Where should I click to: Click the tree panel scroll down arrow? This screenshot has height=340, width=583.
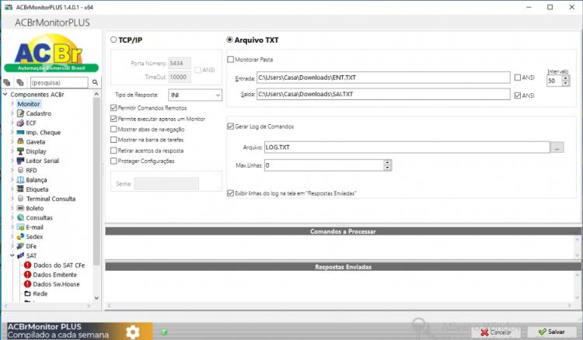pyautogui.click(x=96, y=297)
